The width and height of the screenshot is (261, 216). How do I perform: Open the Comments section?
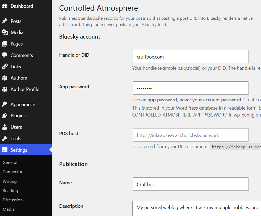point(22,55)
